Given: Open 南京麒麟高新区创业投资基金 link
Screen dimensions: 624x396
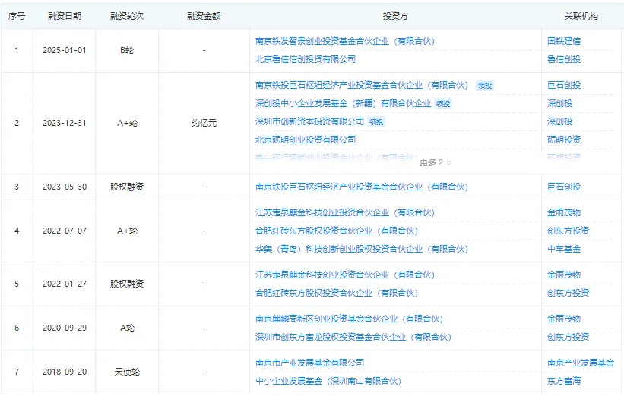Looking at the screenshot, I should coord(349,319).
